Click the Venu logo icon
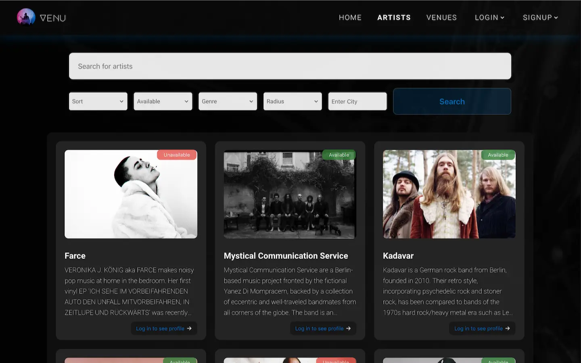581x363 pixels. (x=26, y=17)
